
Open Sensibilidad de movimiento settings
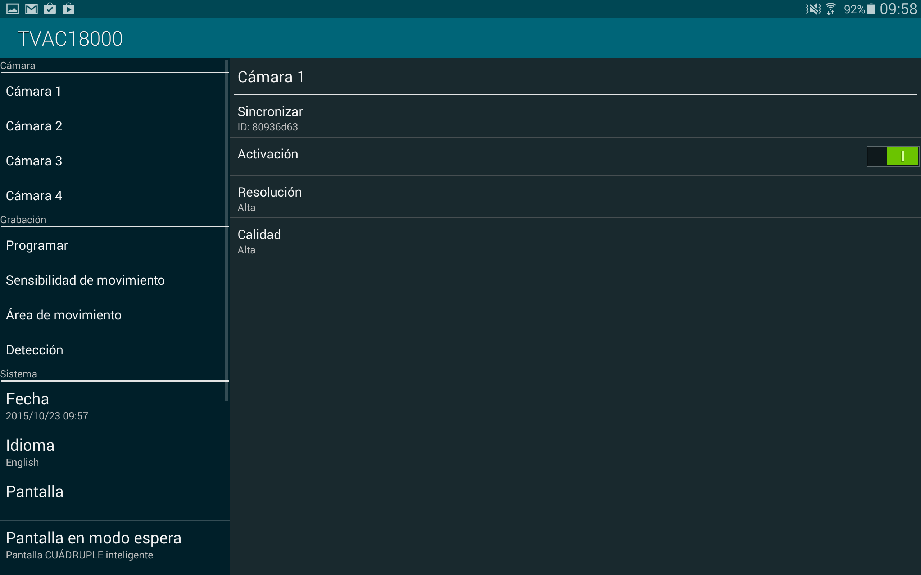tap(114, 280)
